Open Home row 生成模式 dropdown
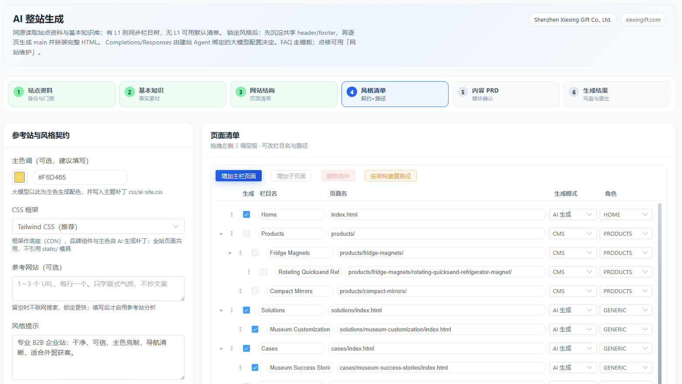Screen dimensions: 682x384 pos(573,214)
